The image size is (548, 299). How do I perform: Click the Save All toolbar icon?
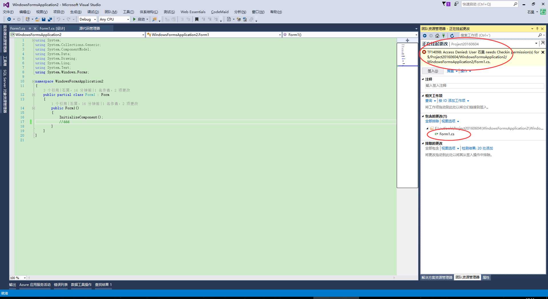pyautogui.click(x=50, y=19)
